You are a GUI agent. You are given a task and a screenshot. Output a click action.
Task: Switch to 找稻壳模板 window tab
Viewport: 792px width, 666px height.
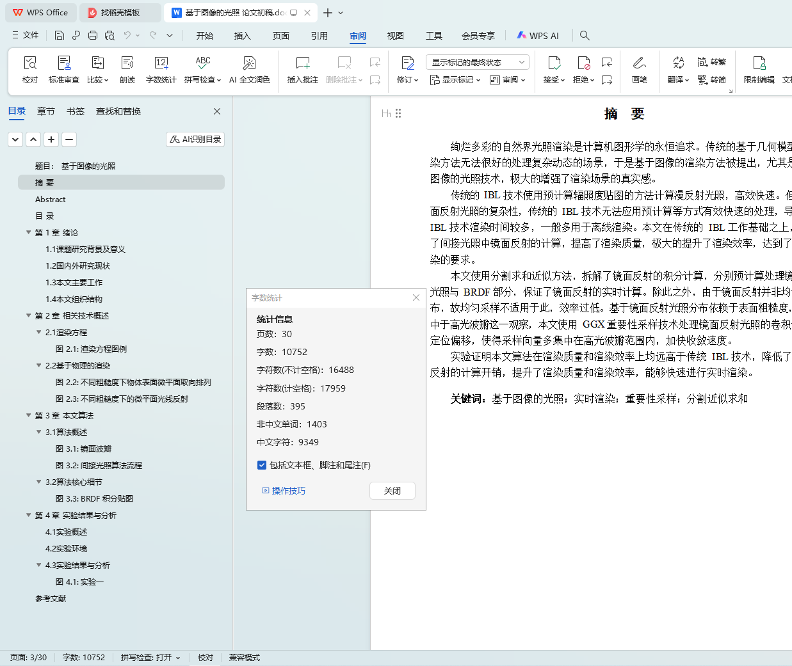[120, 12]
